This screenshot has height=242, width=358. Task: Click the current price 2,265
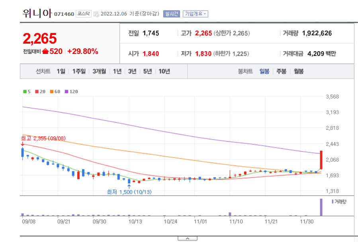(40, 38)
